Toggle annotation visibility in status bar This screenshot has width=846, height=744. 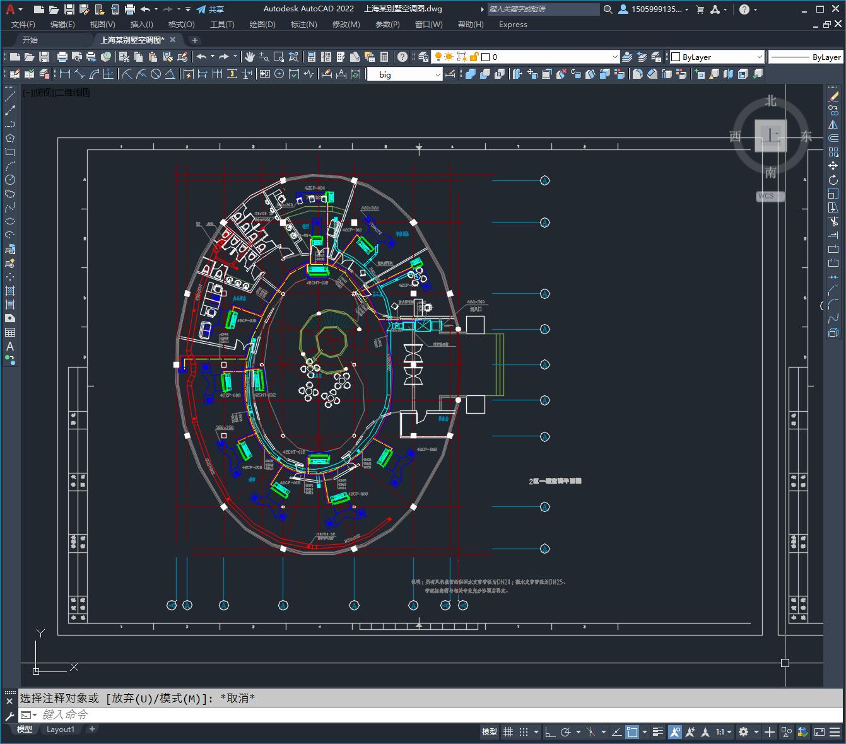click(675, 732)
